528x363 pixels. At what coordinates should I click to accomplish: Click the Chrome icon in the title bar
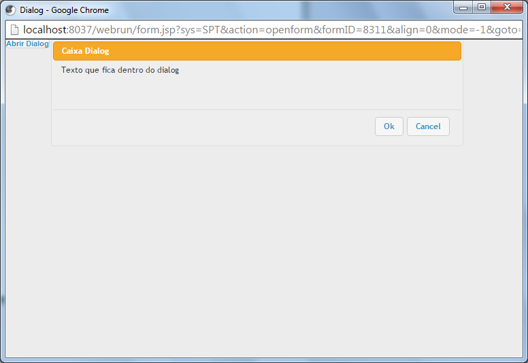(x=10, y=10)
